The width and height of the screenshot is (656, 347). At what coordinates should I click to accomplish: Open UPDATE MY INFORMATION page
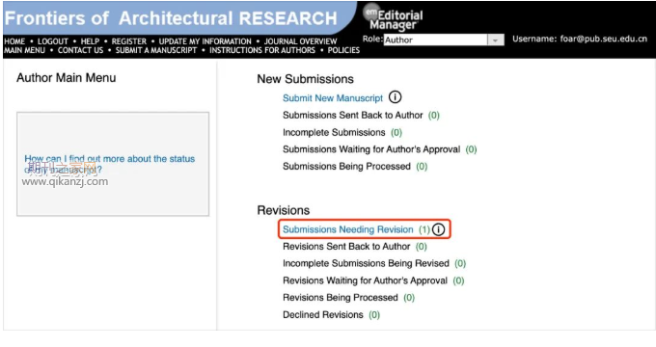(205, 41)
